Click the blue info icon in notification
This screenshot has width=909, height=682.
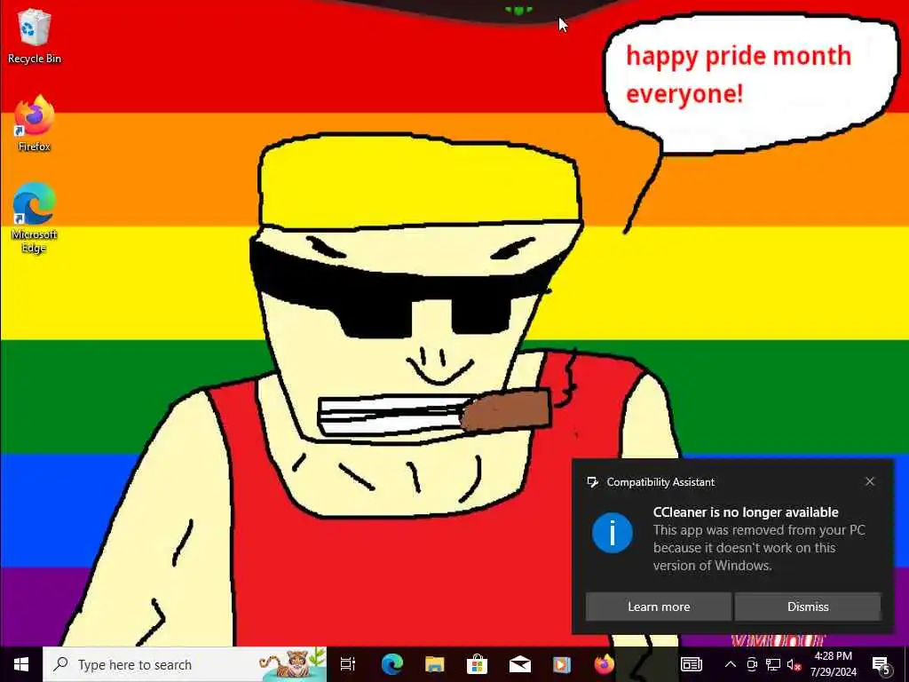[x=613, y=533]
